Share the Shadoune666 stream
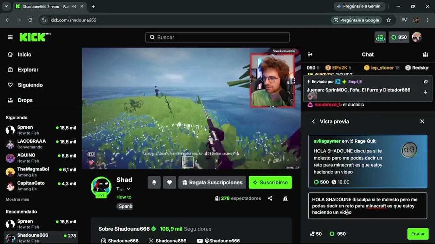Viewport: 435px width, 244px height. (270, 198)
